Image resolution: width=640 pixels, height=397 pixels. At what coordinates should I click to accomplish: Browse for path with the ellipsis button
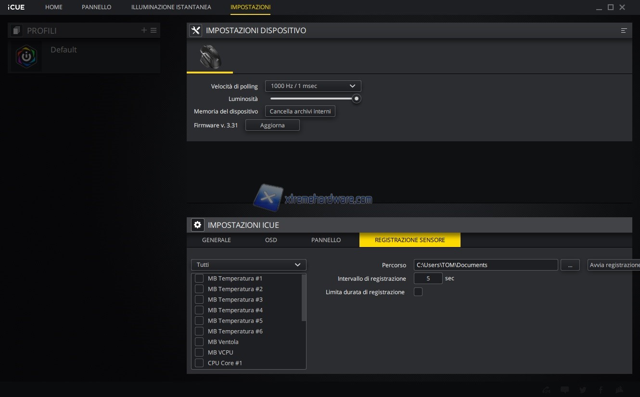point(570,265)
